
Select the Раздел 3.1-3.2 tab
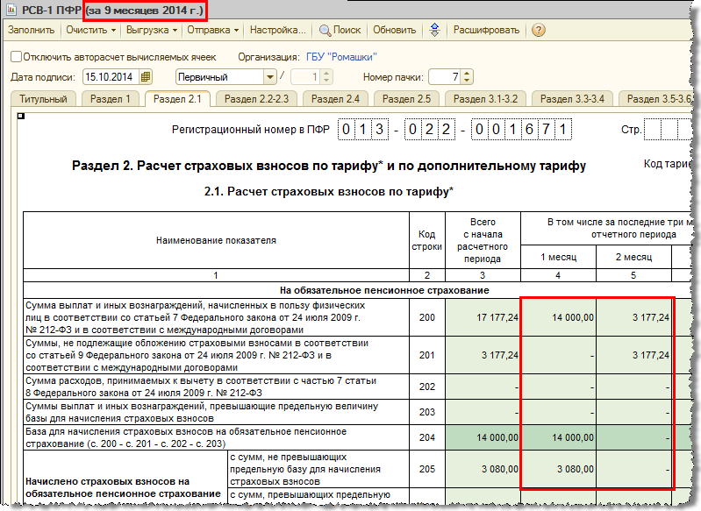pos(484,99)
